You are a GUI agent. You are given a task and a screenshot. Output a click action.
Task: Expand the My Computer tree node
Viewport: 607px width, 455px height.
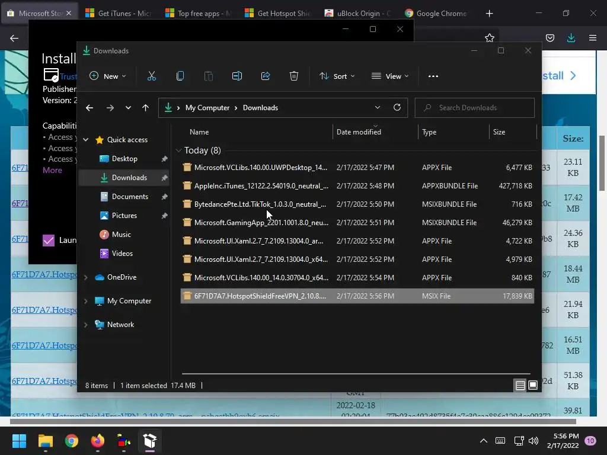(x=86, y=301)
